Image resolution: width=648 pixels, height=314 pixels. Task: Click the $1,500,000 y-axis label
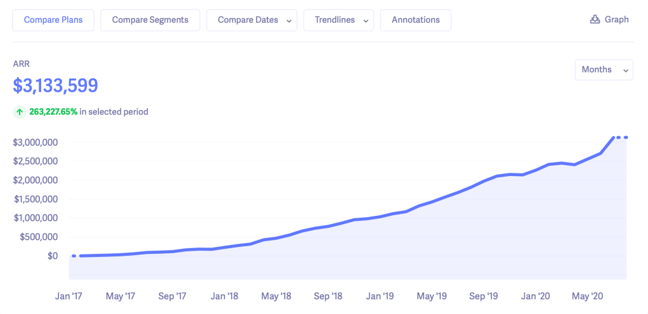[x=36, y=199]
